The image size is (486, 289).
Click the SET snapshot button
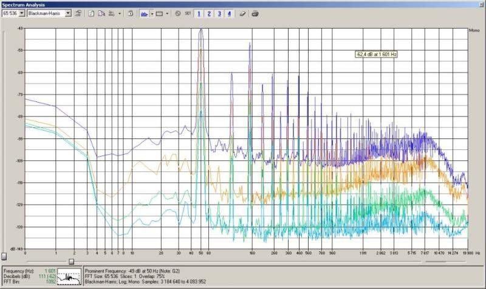[188, 13]
